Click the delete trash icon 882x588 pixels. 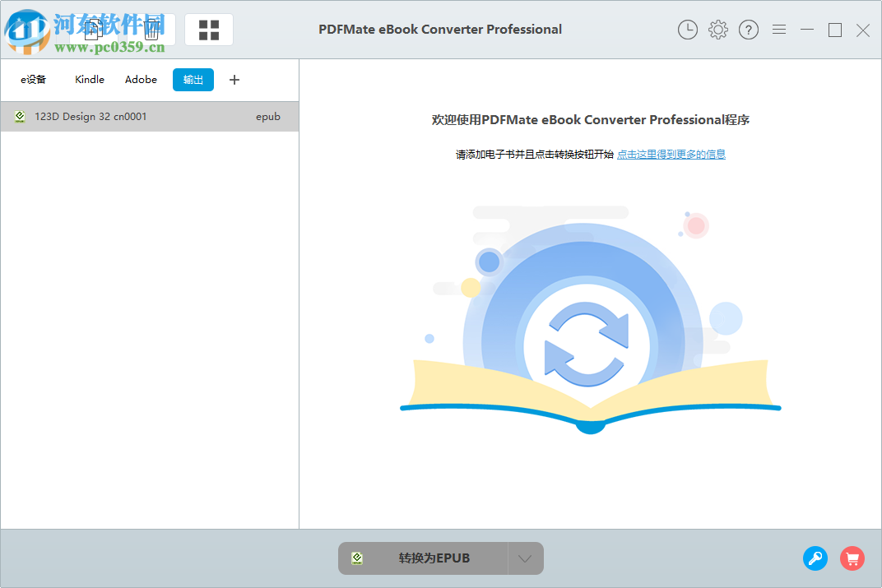tap(151, 29)
